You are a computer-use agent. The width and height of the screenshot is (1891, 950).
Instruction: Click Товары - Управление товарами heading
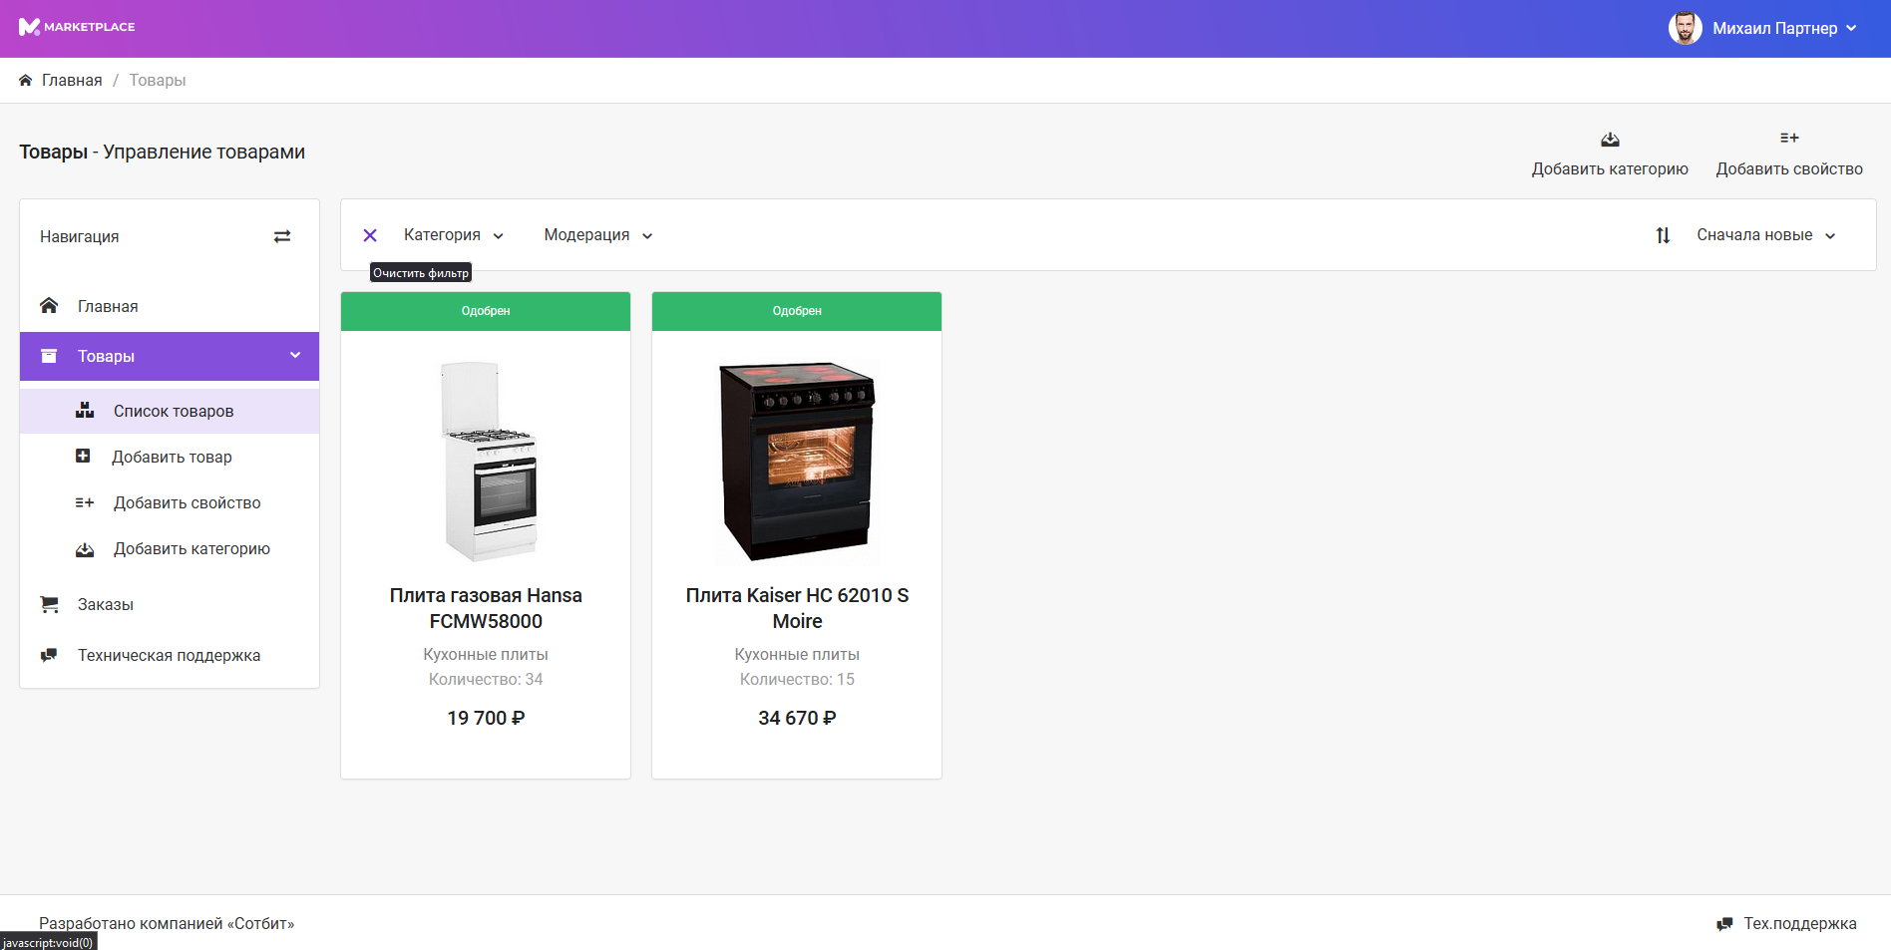[x=162, y=152]
